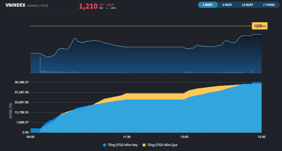Choose the 1 THÁNG time range
The image size is (282, 151).
pos(269,5)
